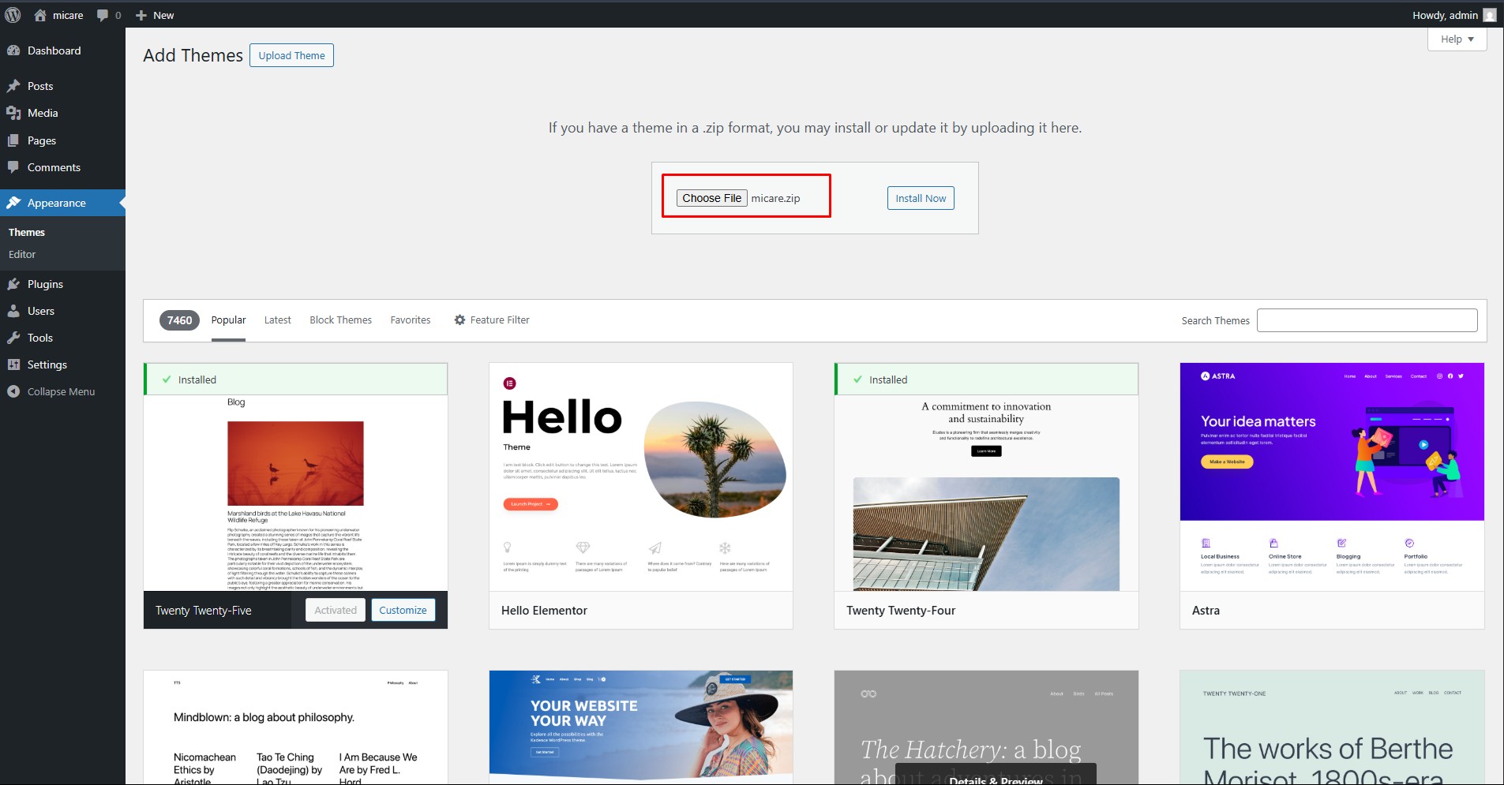Open the Twenty Twenty-One theme thumbnail
This screenshot has width=1504, height=785.
[1332, 727]
